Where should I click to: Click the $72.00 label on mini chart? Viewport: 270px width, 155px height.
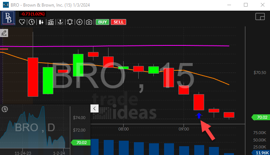tap(79, 130)
